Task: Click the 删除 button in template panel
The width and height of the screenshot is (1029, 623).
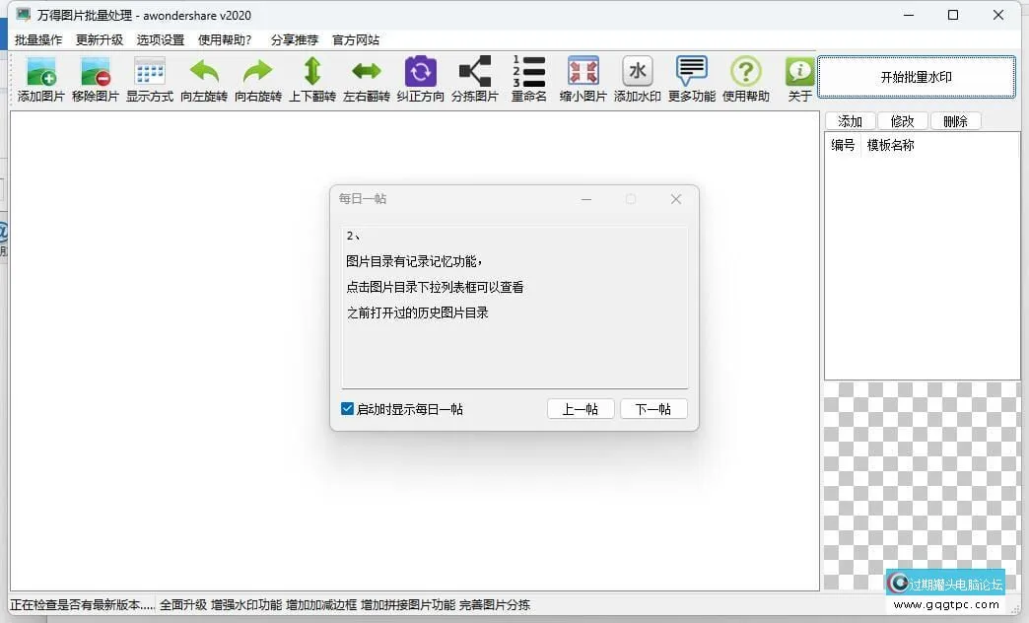Action: [x=955, y=120]
